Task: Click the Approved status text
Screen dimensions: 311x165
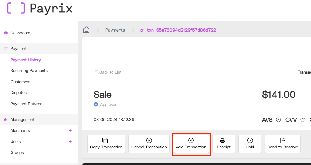Action: click(109, 104)
